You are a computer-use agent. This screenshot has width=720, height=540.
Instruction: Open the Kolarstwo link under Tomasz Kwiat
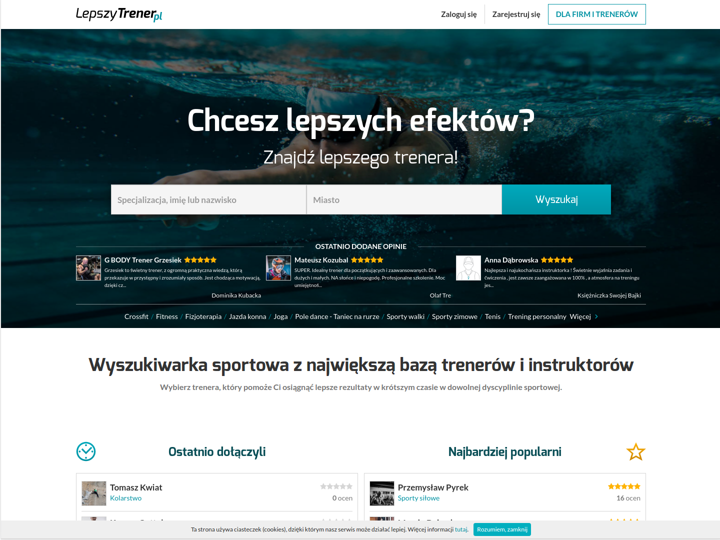coord(125,498)
